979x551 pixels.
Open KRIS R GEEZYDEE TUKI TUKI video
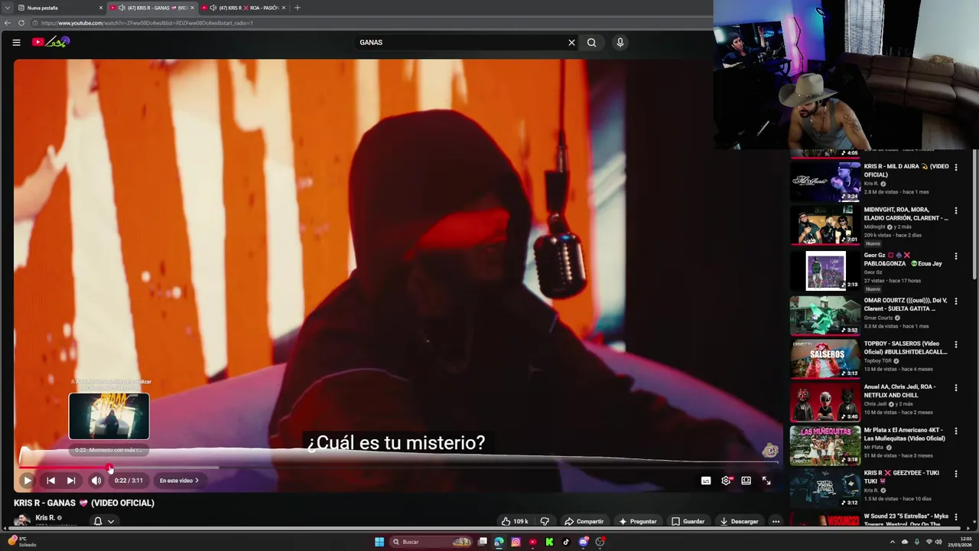click(x=825, y=488)
